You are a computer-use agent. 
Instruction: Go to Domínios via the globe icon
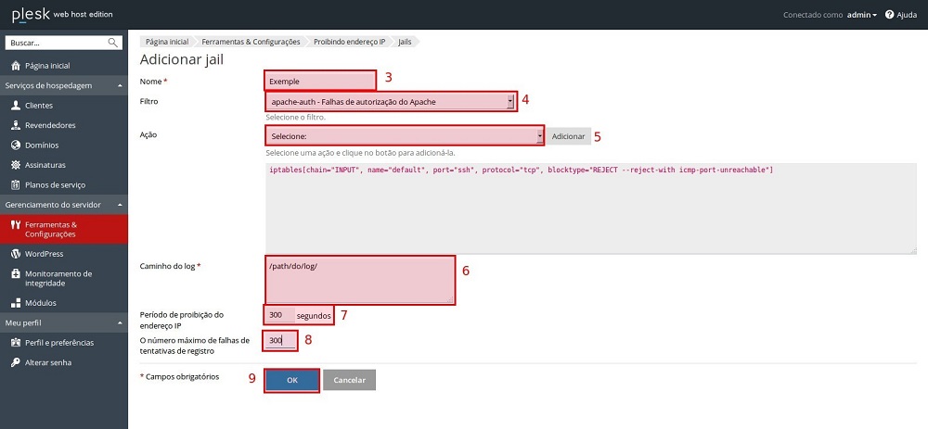[x=15, y=145]
